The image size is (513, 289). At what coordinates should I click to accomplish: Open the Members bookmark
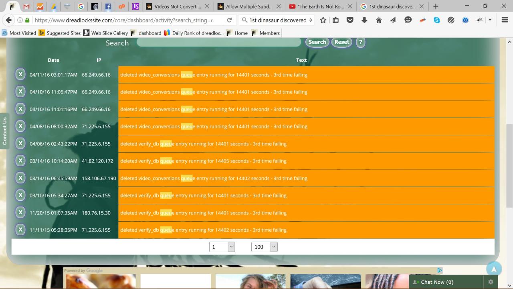[265, 33]
